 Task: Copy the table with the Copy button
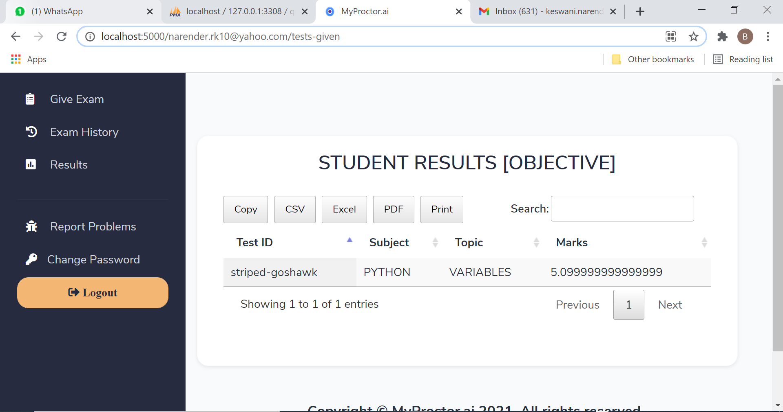click(x=246, y=209)
